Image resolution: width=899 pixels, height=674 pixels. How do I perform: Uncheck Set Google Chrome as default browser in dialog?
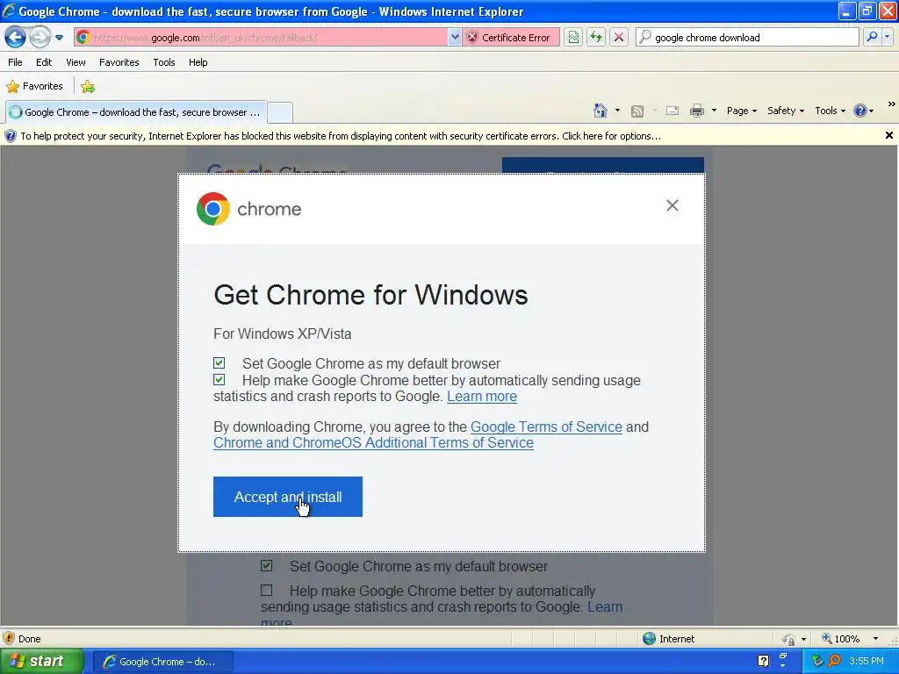pos(219,362)
